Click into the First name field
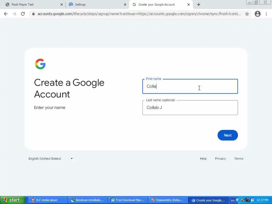 click(x=190, y=86)
